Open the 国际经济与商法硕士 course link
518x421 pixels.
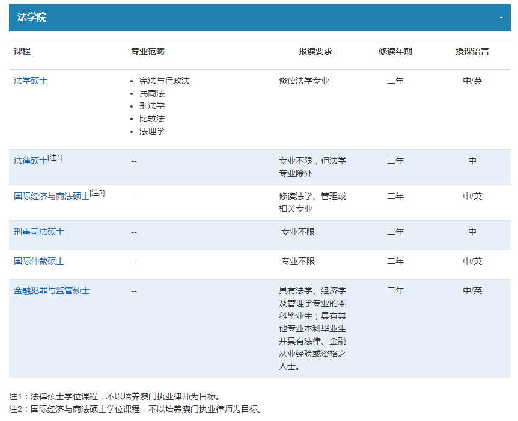[52, 197]
